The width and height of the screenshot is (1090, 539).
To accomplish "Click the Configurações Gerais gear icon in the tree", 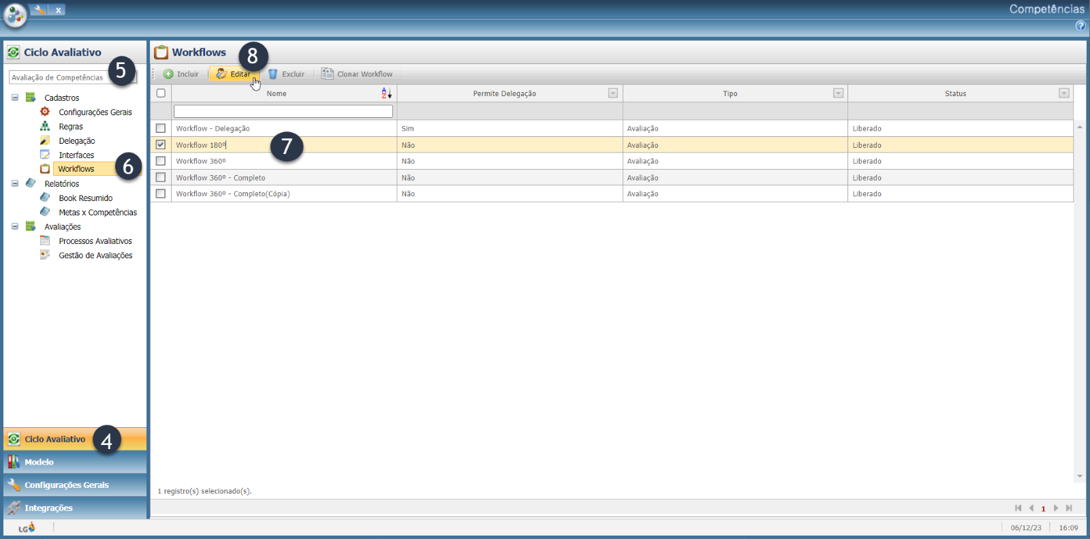I will pyautogui.click(x=45, y=112).
